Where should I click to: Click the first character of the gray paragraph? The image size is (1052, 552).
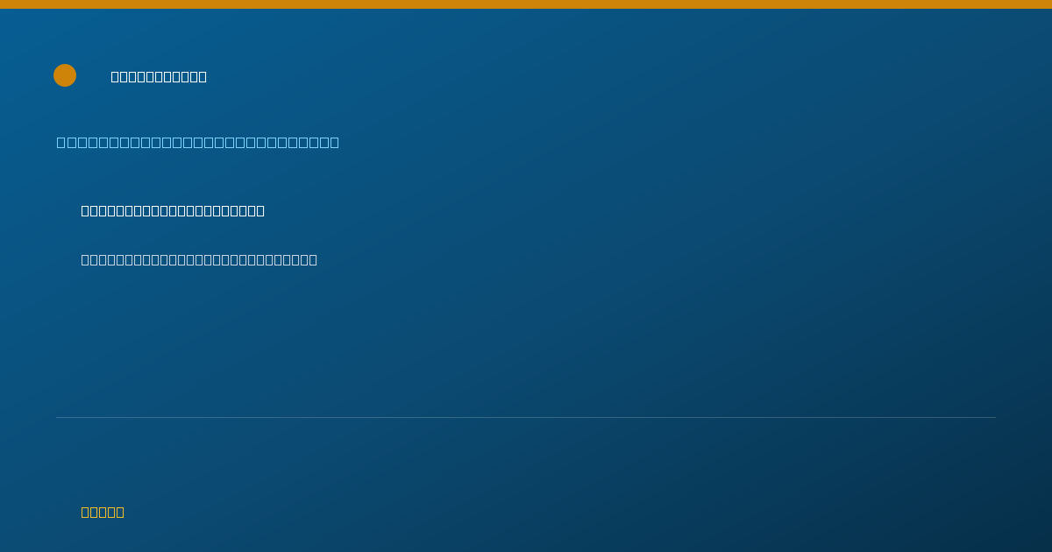point(86,259)
